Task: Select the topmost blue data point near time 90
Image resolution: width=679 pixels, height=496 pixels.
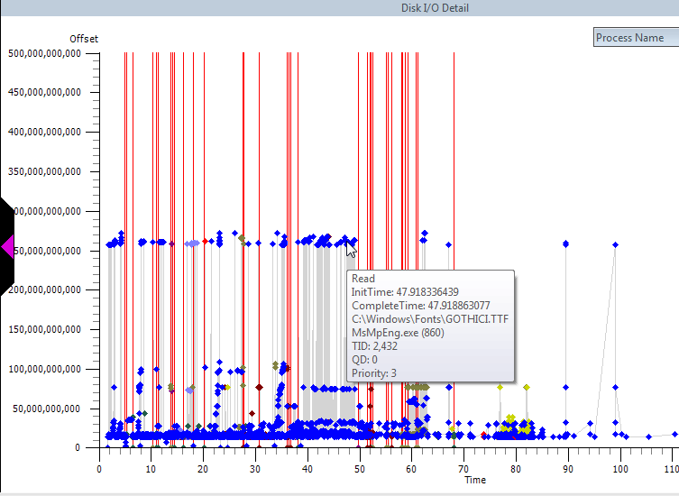Action: pyautogui.click(x=565, y=244)
